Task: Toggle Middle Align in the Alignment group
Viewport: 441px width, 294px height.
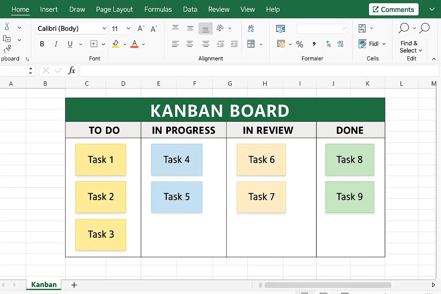Action: click(x=190, y=28)
